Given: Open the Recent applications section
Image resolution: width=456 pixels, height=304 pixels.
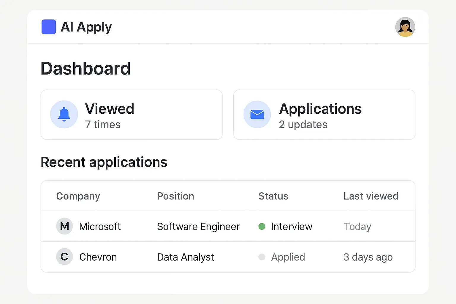Looking at the screenshot, I should [x=104, y=162].
